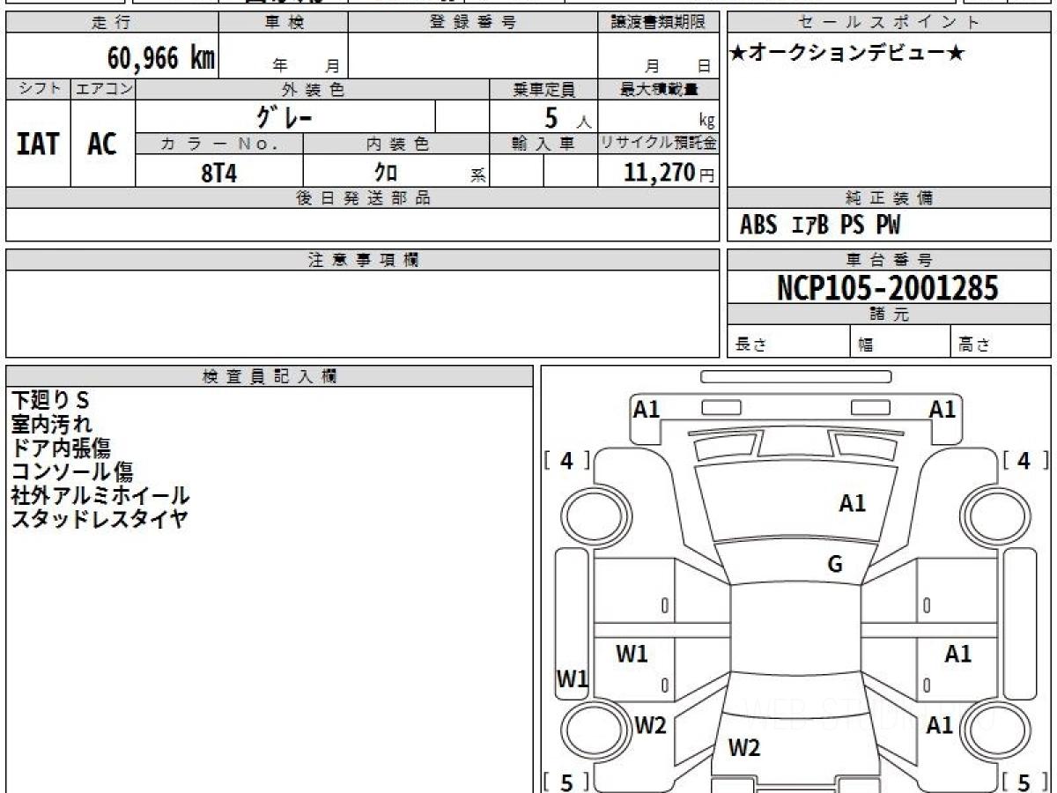Viewport: 1057px width, 793px height.
Task: Select the W1 mark on the left rear door
Action: point(632,654)
